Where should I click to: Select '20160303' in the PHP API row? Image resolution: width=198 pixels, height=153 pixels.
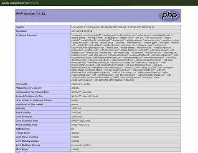click(76, 108)
